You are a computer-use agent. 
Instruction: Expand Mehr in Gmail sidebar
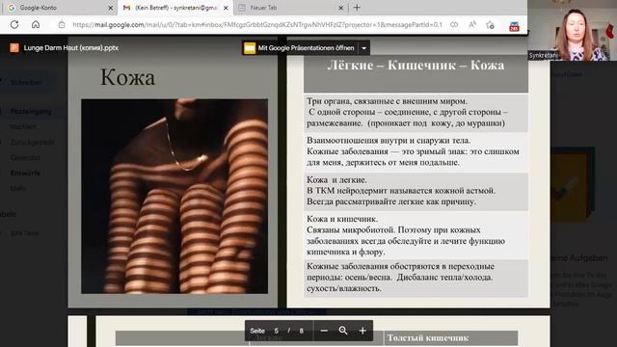(x=17, y=188)
